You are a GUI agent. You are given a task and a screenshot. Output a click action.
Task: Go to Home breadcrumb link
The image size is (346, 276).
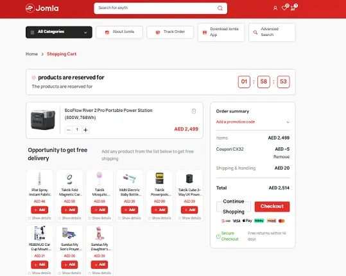click(x=31, y=54)
